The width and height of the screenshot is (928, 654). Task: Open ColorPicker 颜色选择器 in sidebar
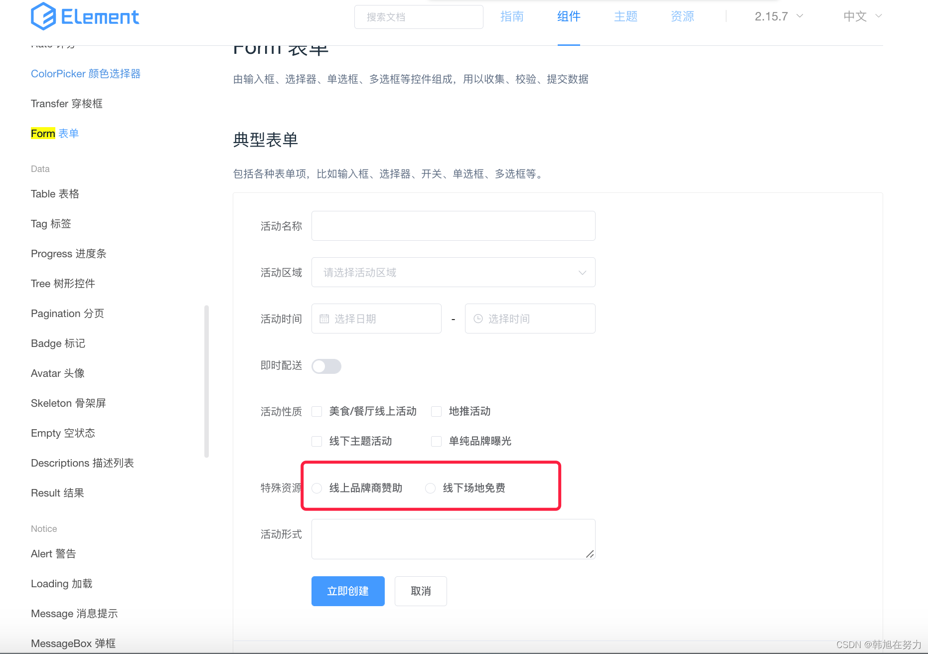(86, 74)
